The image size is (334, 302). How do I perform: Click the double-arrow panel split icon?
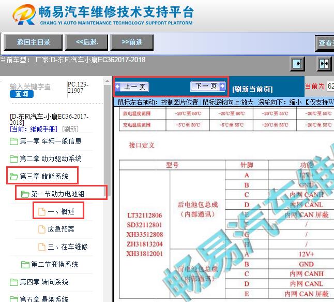point(324,64)
